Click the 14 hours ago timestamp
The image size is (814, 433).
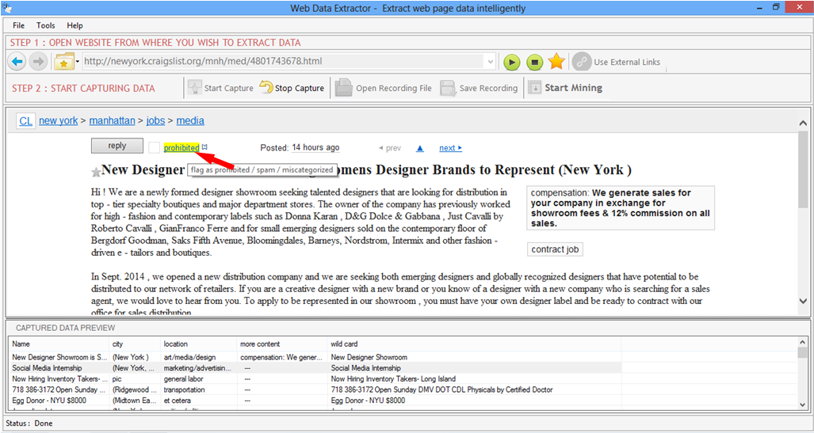click(315, 148)
